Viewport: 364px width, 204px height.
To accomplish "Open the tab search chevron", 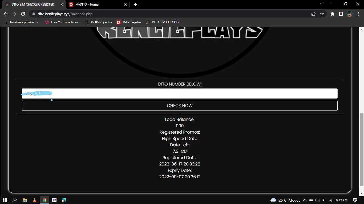I will click(321, 4).
